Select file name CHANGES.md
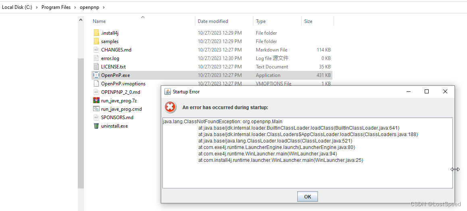The width and height of the screenshot is (467, 211). pyautogui.click(x=116, y=50)
